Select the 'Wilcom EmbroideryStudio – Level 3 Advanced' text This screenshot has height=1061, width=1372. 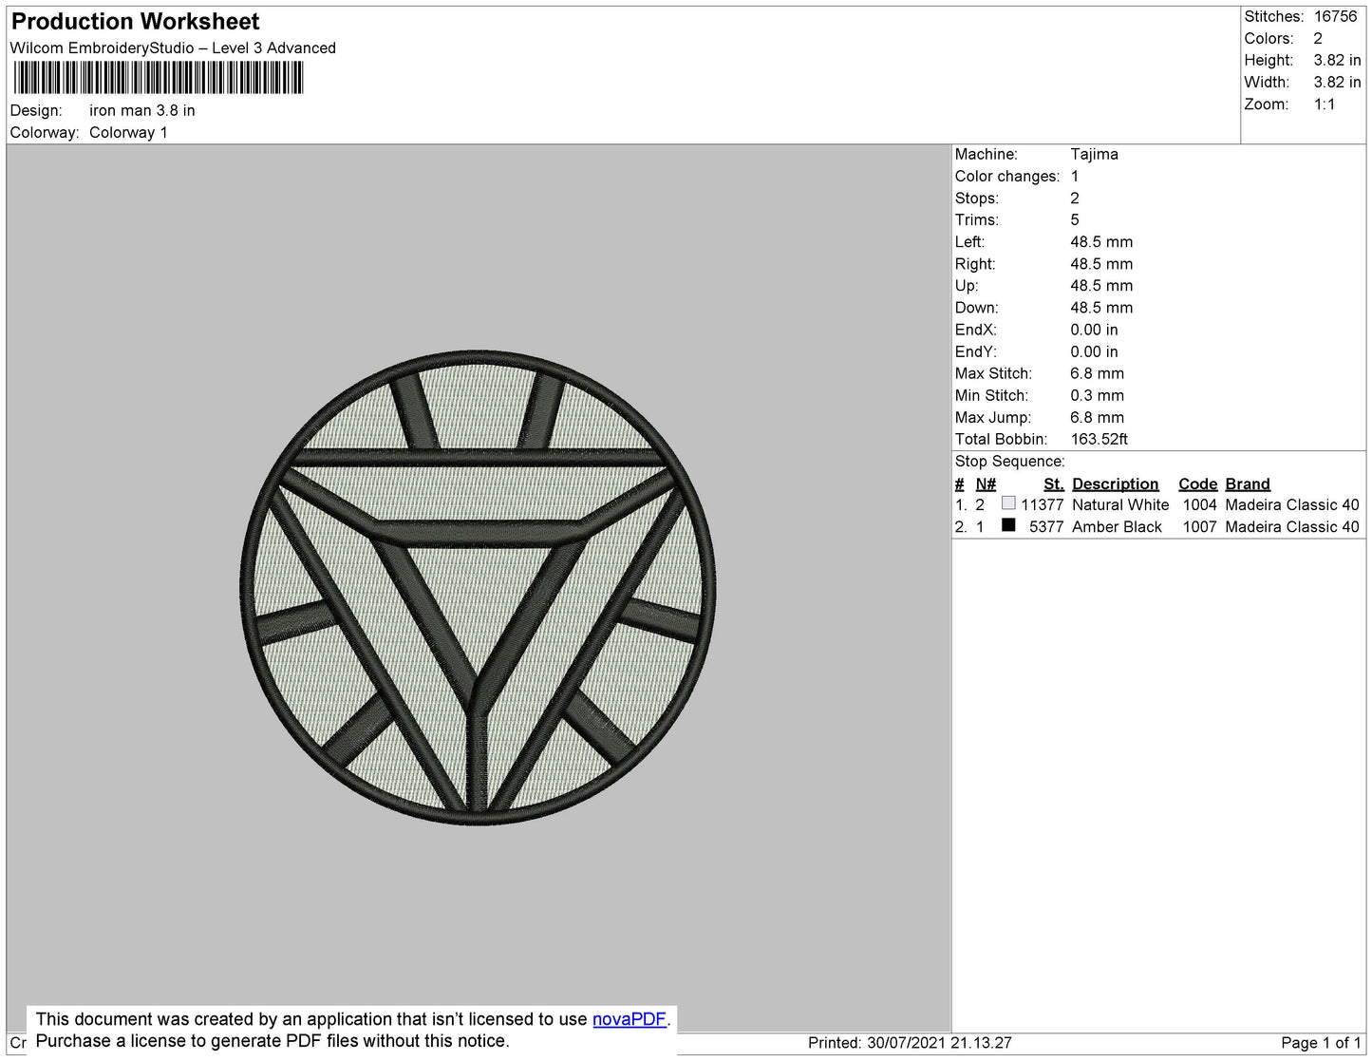(x=173, y=48)
